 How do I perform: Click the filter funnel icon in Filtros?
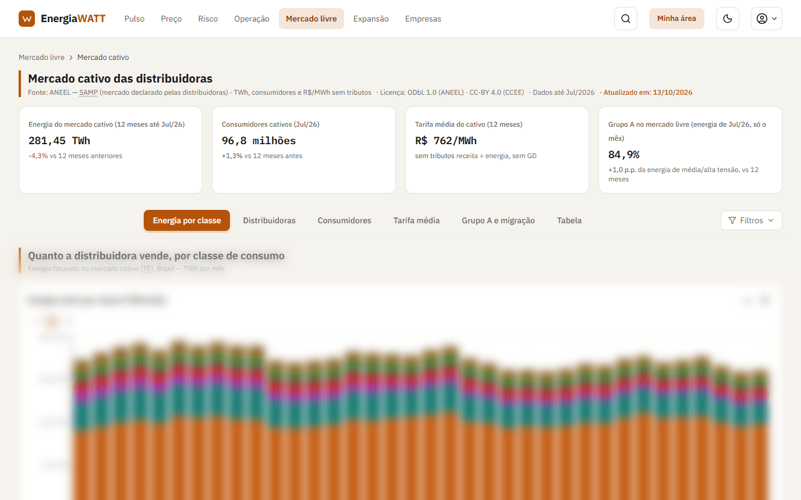[x=732, y=220]
